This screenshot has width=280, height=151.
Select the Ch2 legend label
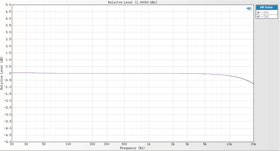click(x=266, y=16)
